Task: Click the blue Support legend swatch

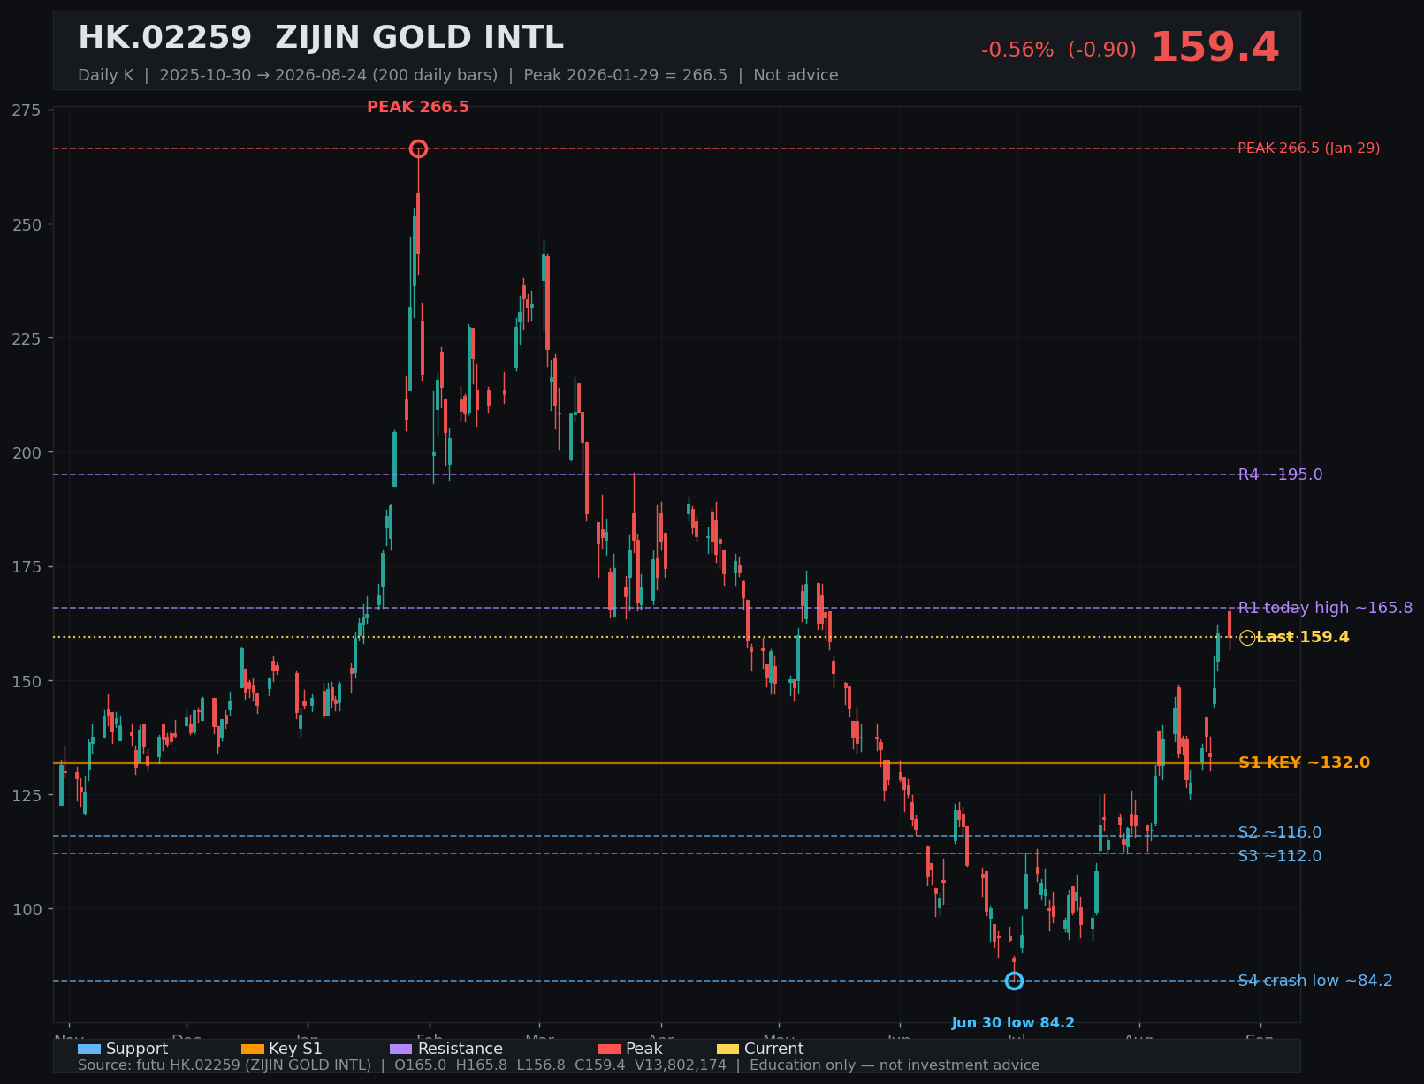Action: (89, 1050)
